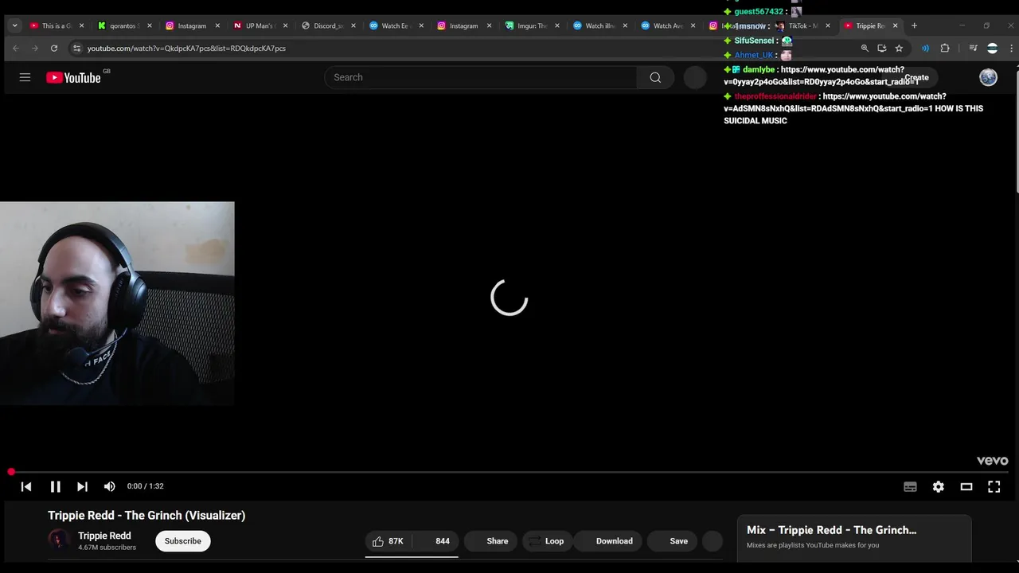Click the Share button below video
Image resolution: width=1019 pixels, height=573 pixels.
point(490,541)
